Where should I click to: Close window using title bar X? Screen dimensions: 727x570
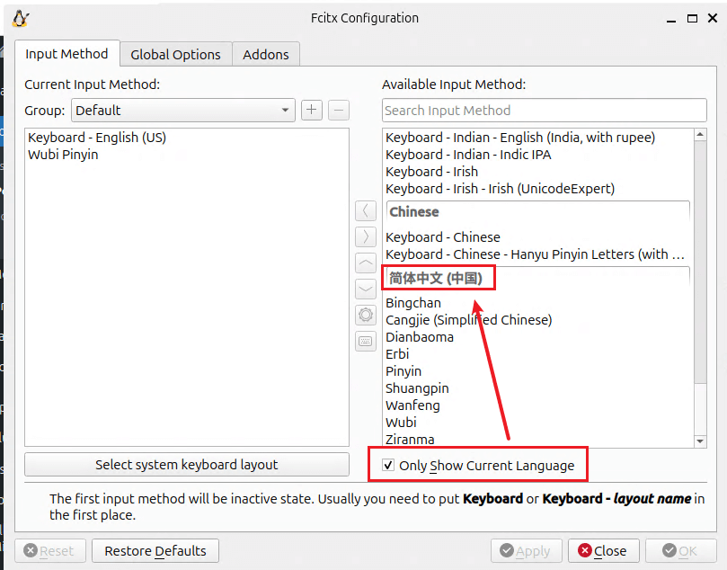(714, 18)
